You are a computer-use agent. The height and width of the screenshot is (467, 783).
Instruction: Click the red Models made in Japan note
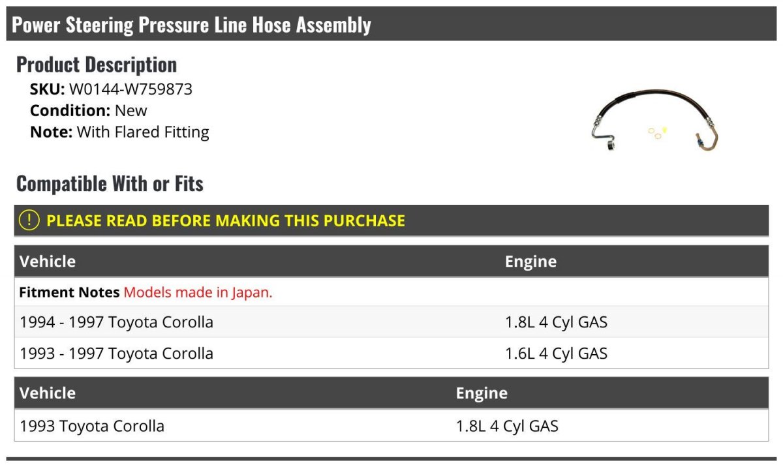click(x=198, y=292)
